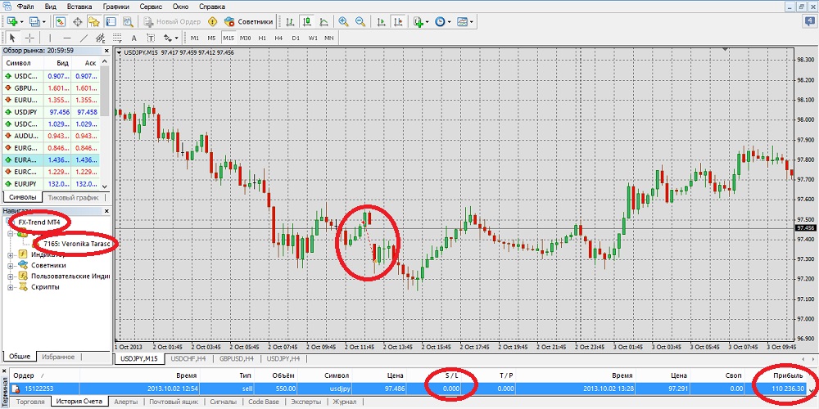Toggle the Советники auto-trading button
The width and height of the screenshot is (819, 409).
(250, 21)
